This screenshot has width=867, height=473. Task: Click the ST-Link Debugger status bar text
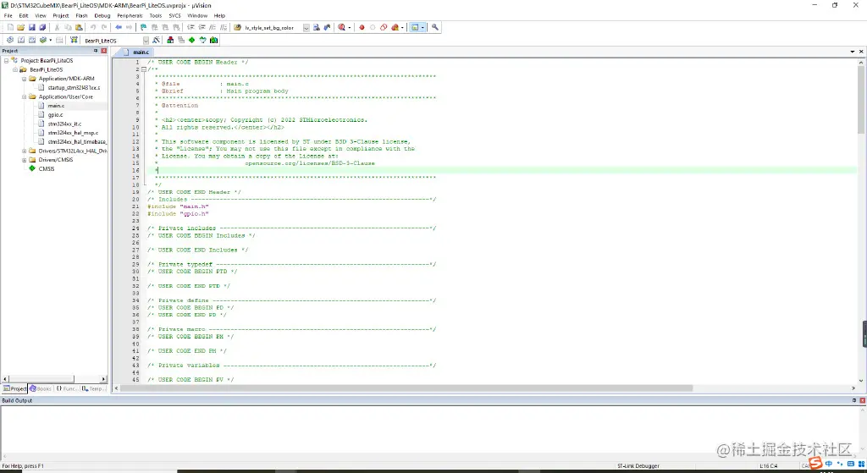point(638,466)
